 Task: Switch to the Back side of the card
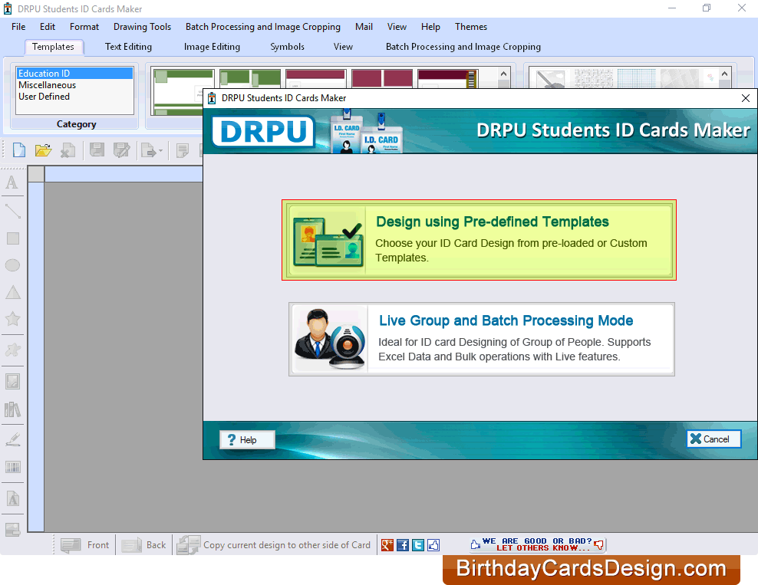[144, 544]
